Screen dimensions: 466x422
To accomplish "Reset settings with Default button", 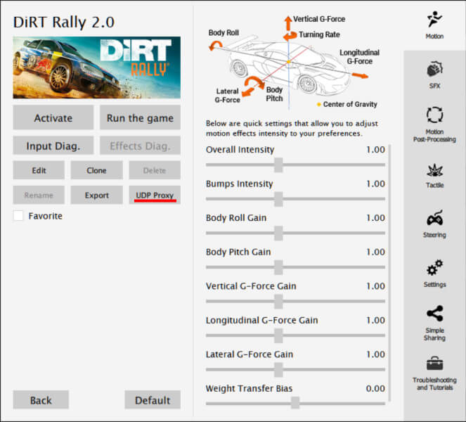I will pos(153,400).
